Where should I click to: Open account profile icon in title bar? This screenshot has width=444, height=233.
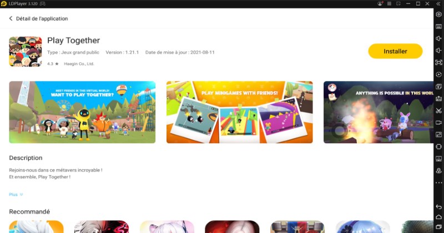[380, 4]
